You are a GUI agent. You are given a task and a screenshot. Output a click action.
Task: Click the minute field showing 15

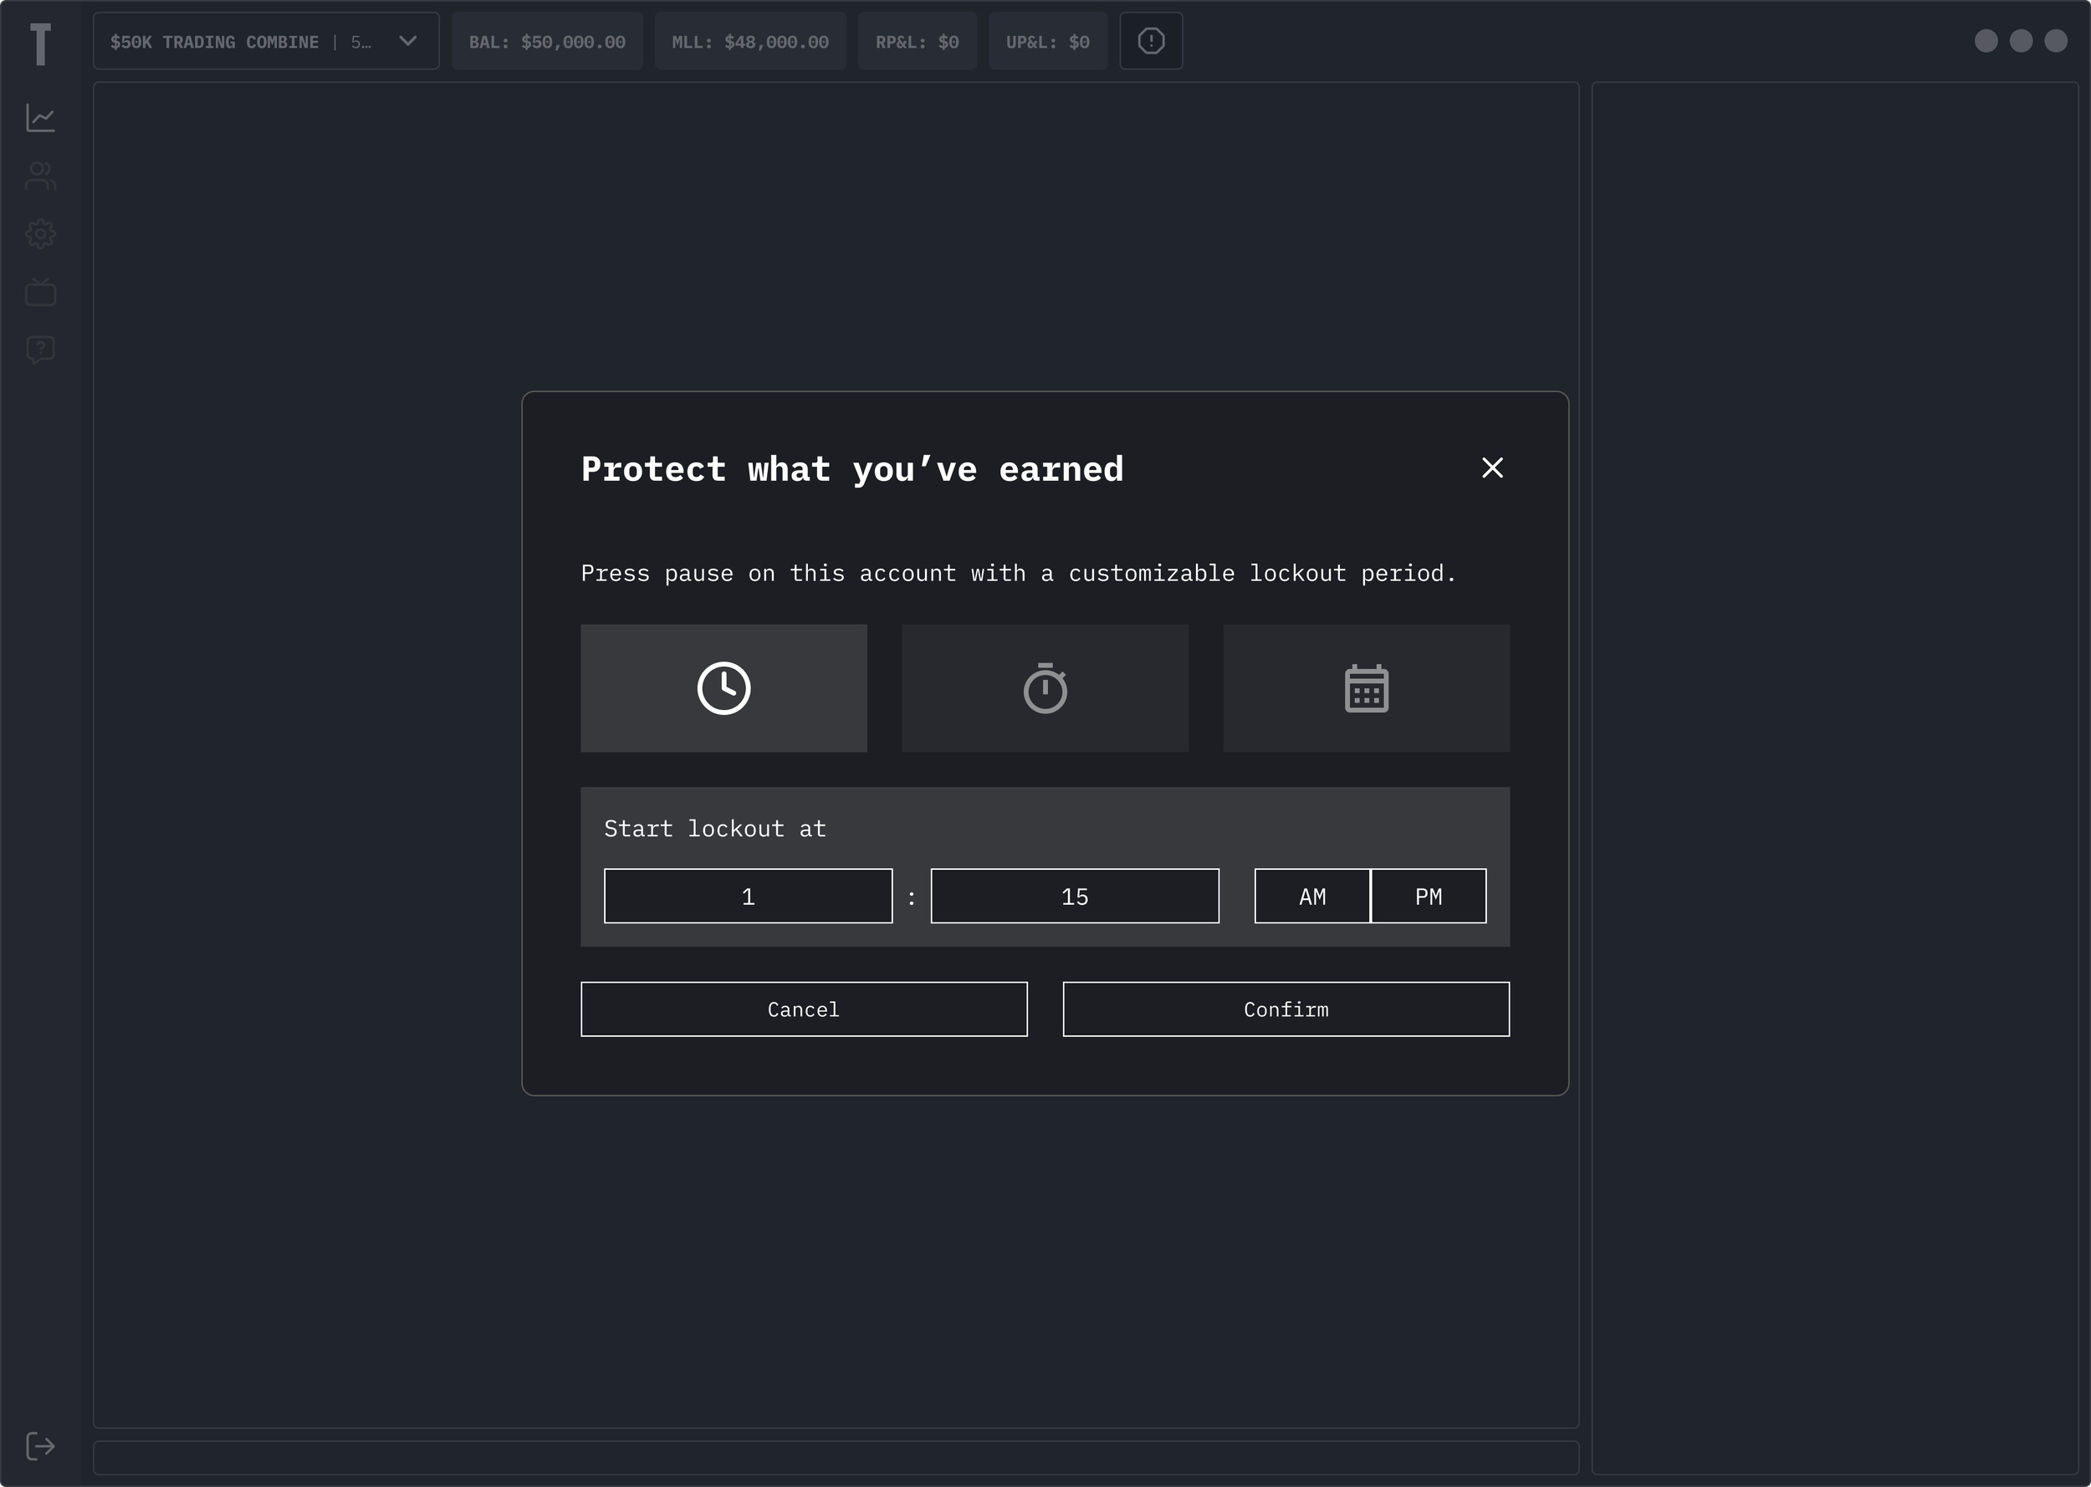1075,897
